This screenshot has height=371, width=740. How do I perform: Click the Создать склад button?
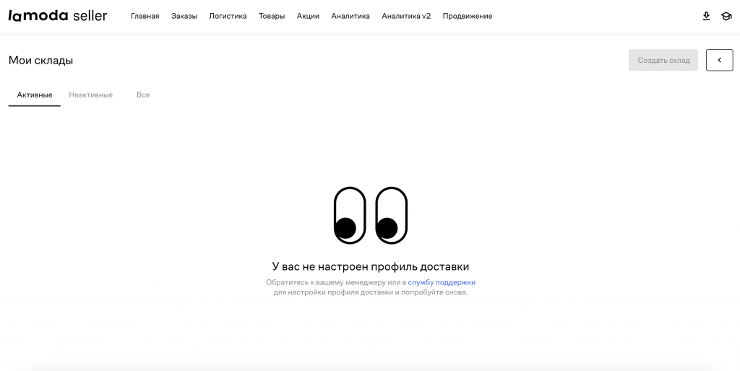click(x=663, y=60)
